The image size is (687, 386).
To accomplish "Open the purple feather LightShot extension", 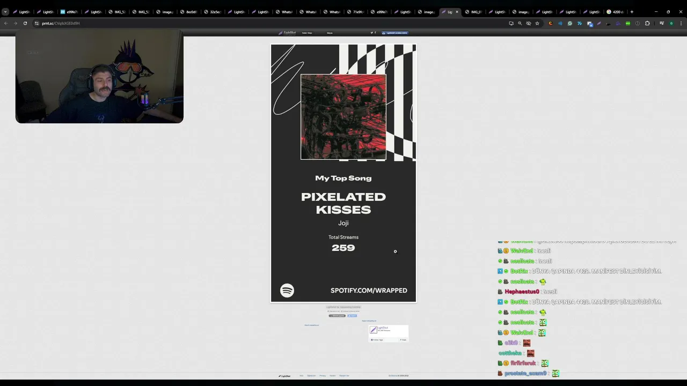I will click(599, 23).
